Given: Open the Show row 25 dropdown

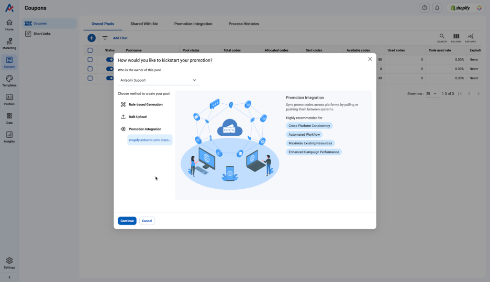Looking at the screenshot, I should point(431,94).
